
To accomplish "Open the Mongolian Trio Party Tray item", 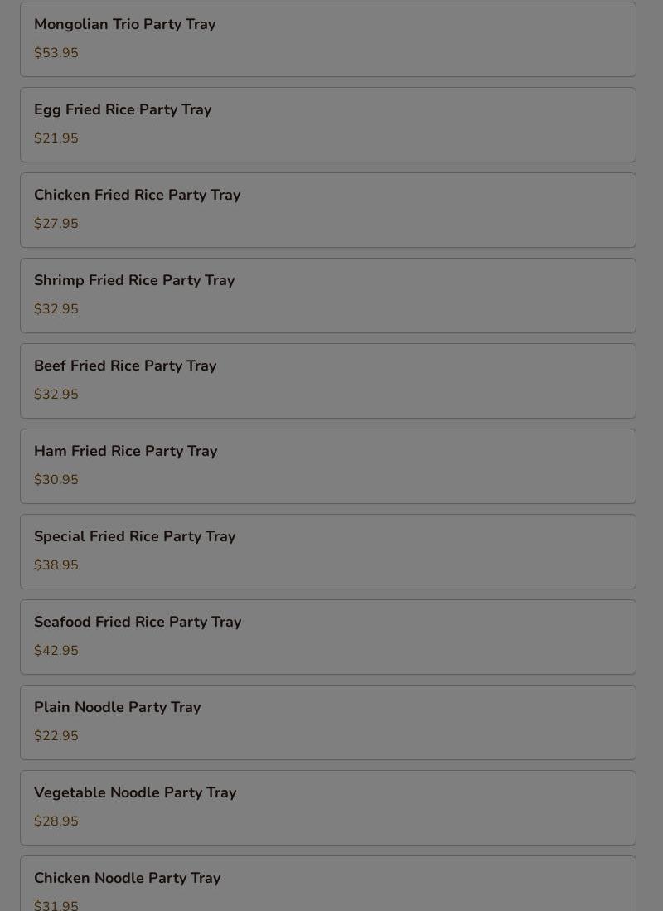I will (124, 25).
